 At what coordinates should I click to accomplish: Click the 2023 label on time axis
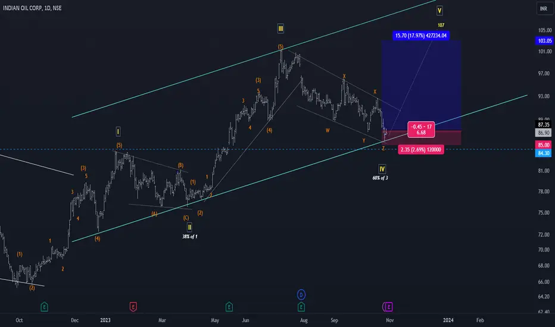(105, 320)
